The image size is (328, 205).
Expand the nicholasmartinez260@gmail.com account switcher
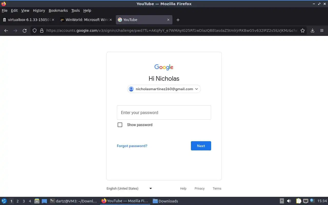click(164, 89)
